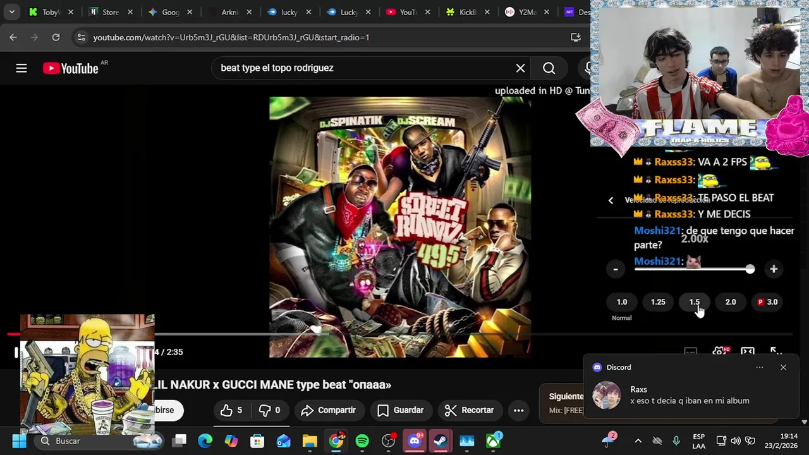Click the Street Runnaz video artwork
Viewport: 809px width, 455px height.
click(399, 227)
